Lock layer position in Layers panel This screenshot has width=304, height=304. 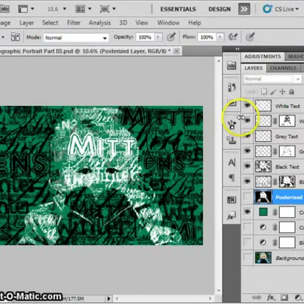point(282,92)
